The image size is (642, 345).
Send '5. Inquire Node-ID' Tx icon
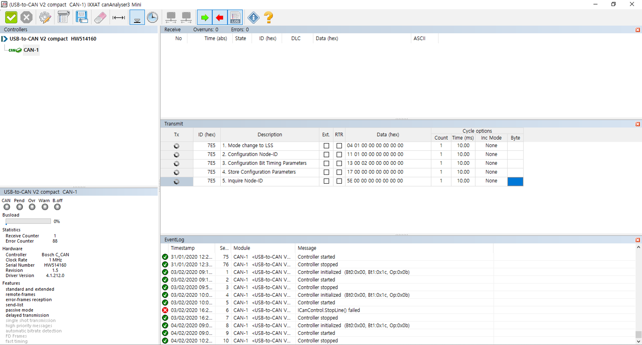(x=176, y=182)
